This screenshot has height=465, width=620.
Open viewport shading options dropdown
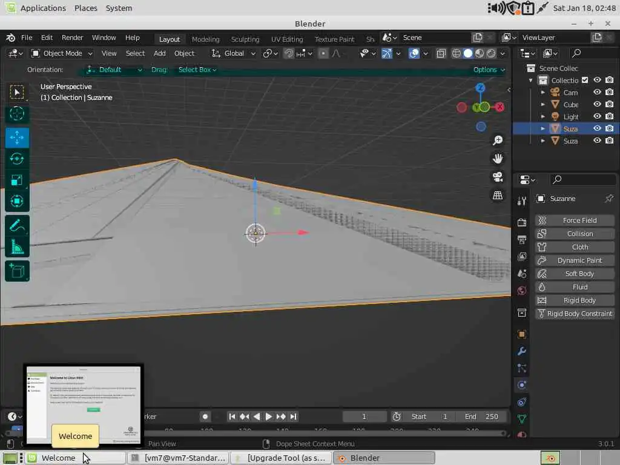pyautogui.click(x=503, y=53)
